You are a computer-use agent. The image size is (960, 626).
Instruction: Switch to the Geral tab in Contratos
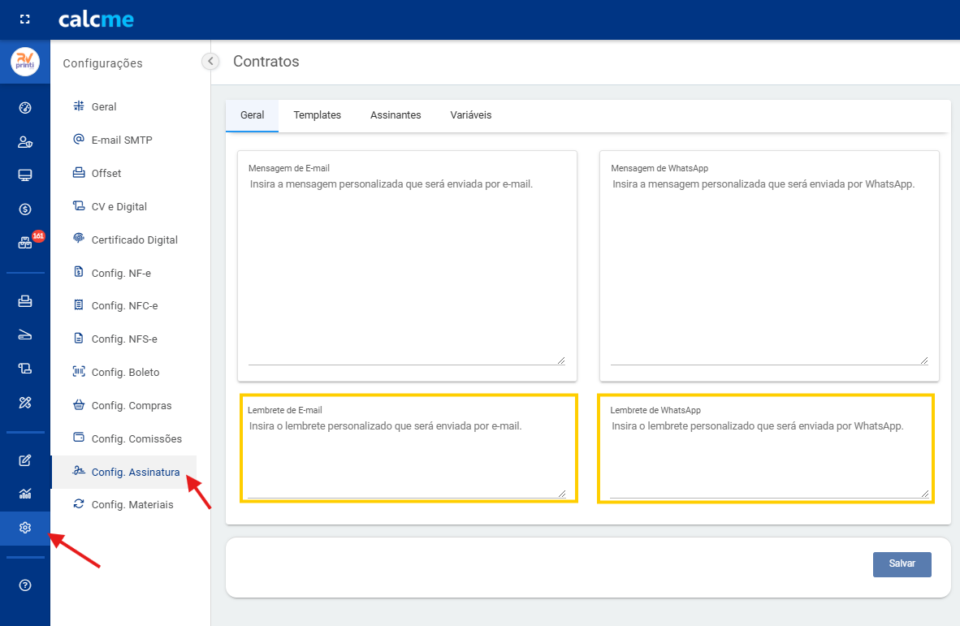pyautogui.click(x=252, y=115)
